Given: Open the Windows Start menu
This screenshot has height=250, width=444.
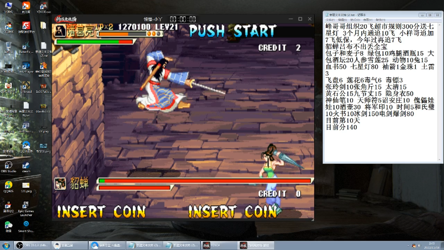Looking at the screenshot, I should pos(6,245).
